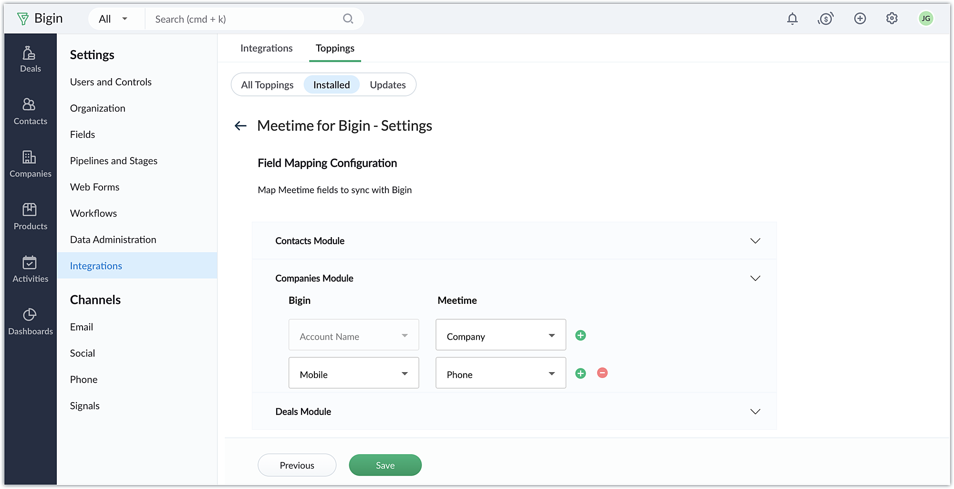Open Data Administration settings

click(113, 239)
